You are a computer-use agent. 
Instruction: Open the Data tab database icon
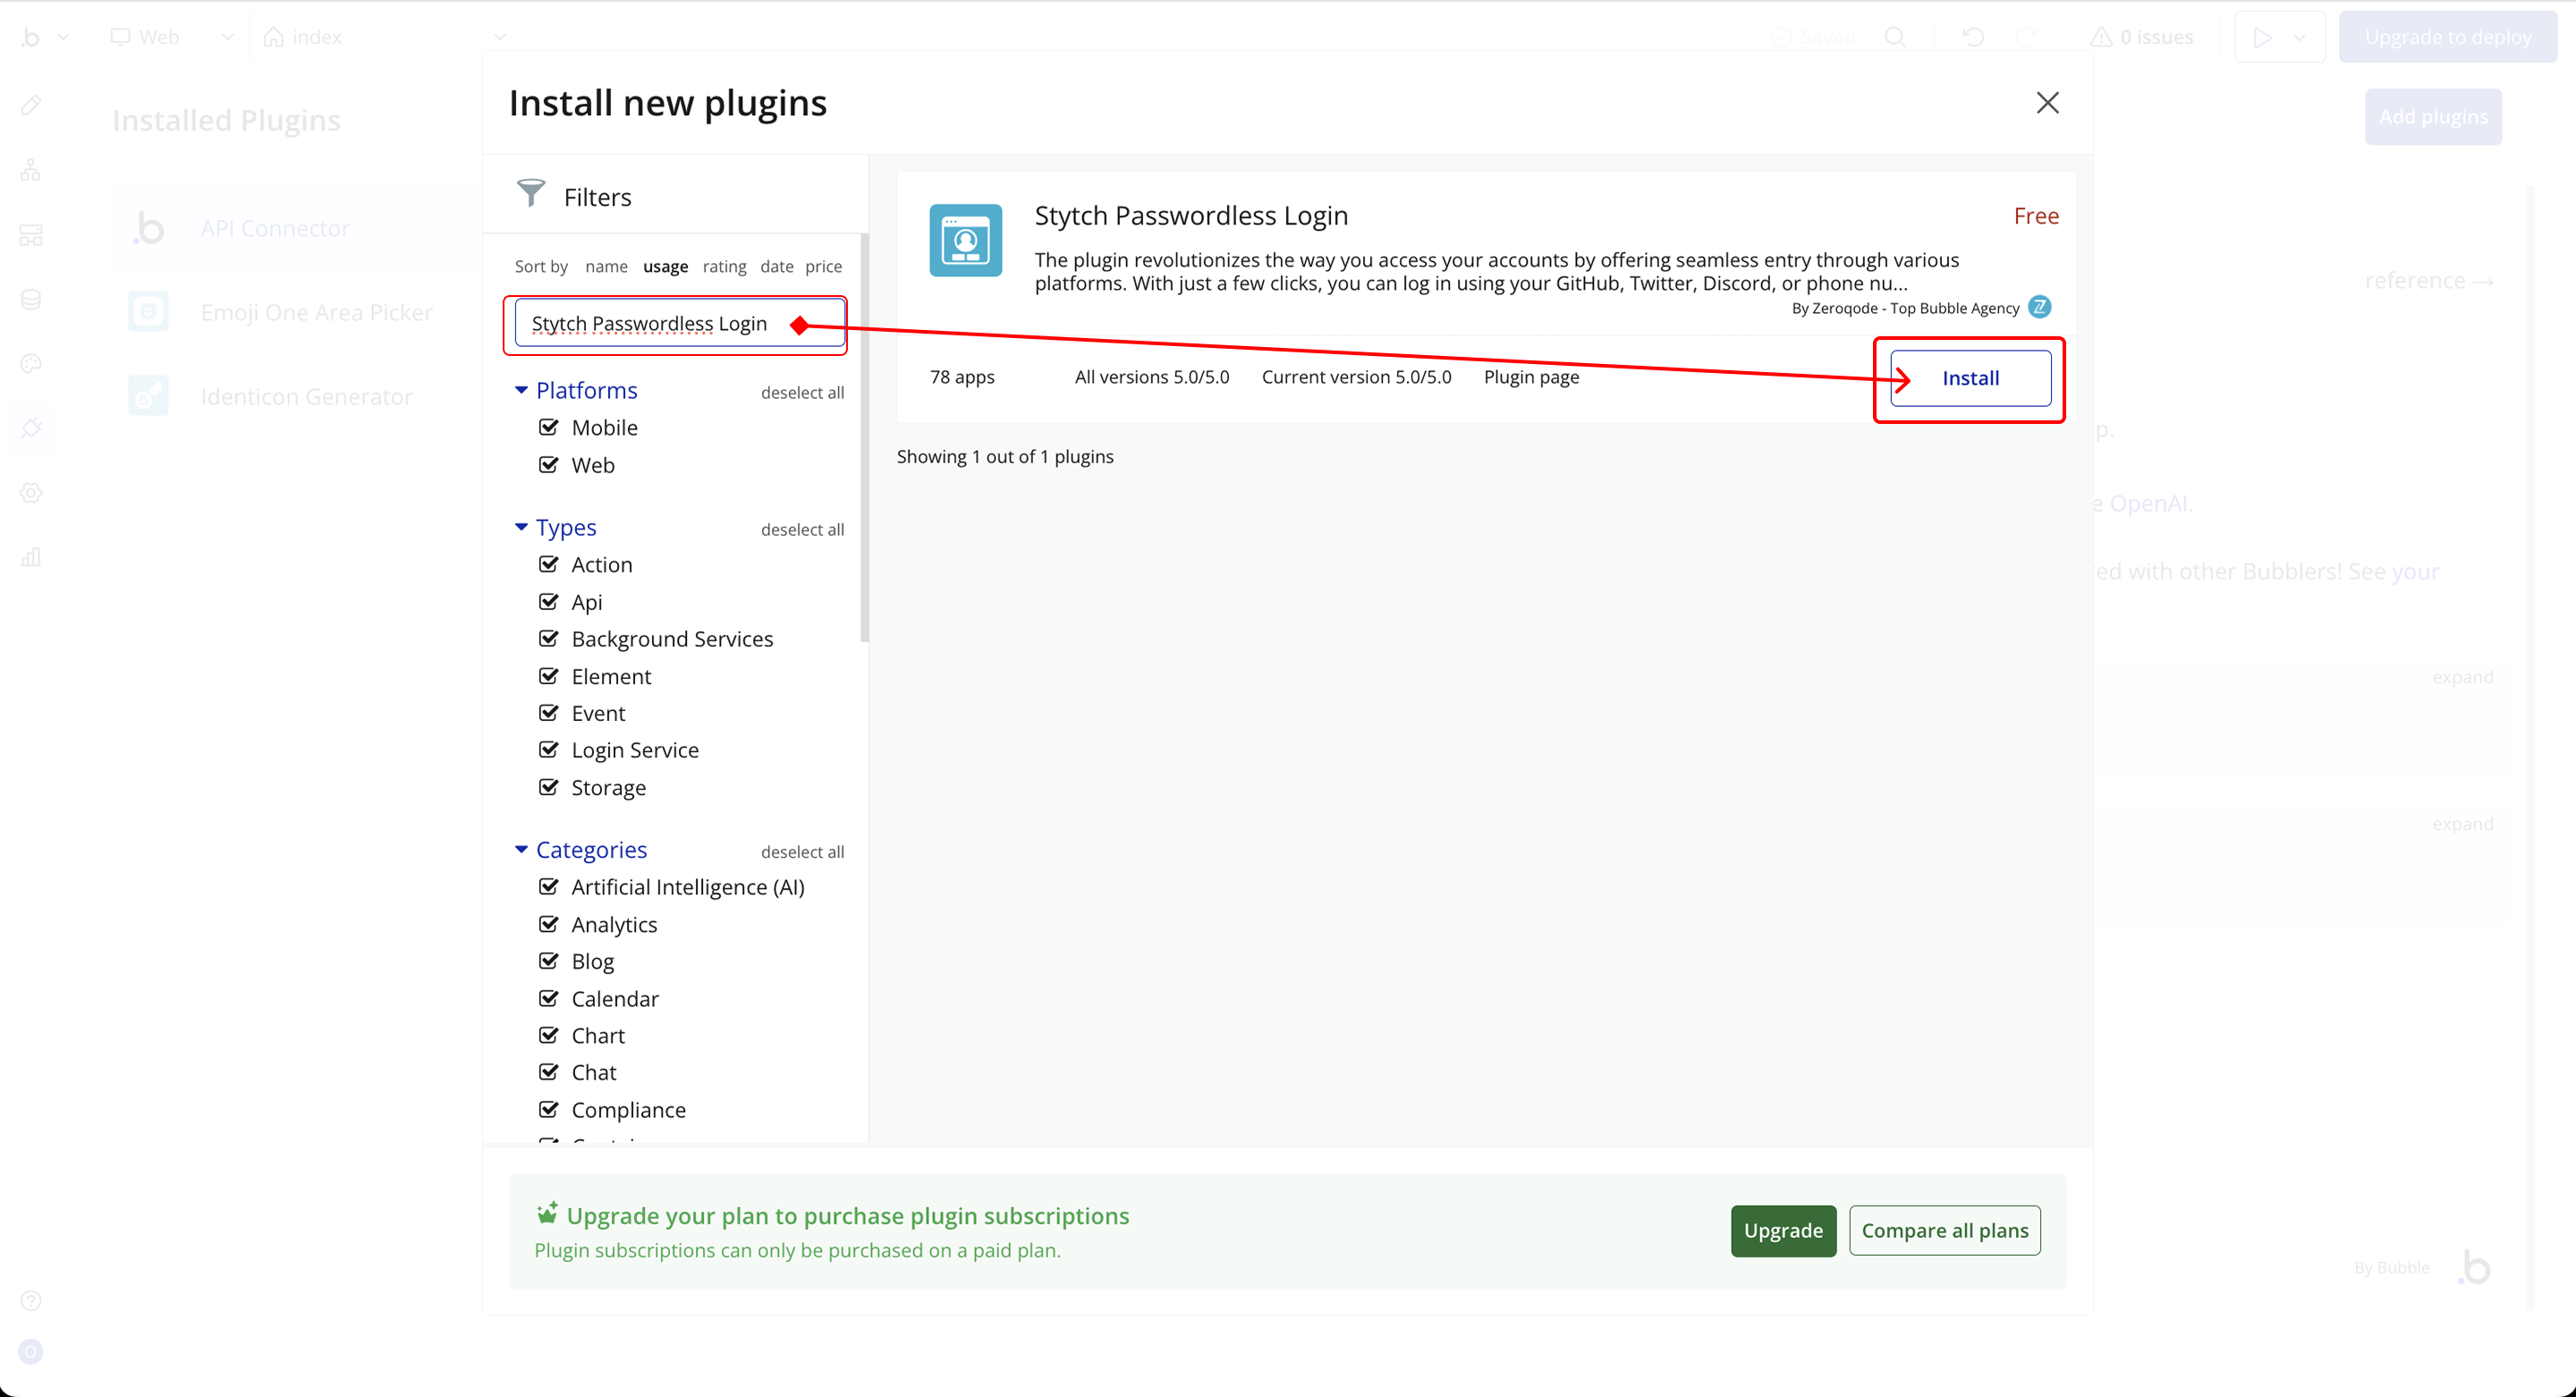coord(31,299)
